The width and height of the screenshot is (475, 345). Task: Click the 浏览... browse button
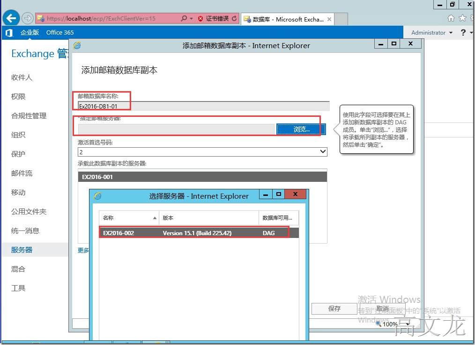pos(301,129)
